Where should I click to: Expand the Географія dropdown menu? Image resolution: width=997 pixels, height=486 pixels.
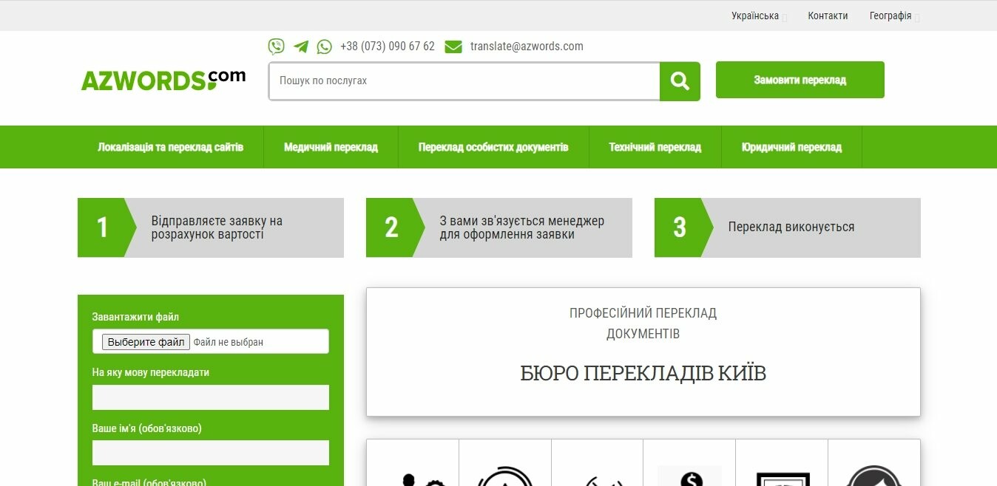(x=893, y=16)
